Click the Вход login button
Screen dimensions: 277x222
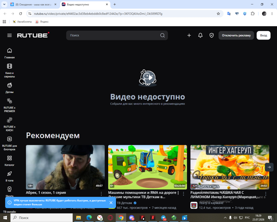click(263, 35)
